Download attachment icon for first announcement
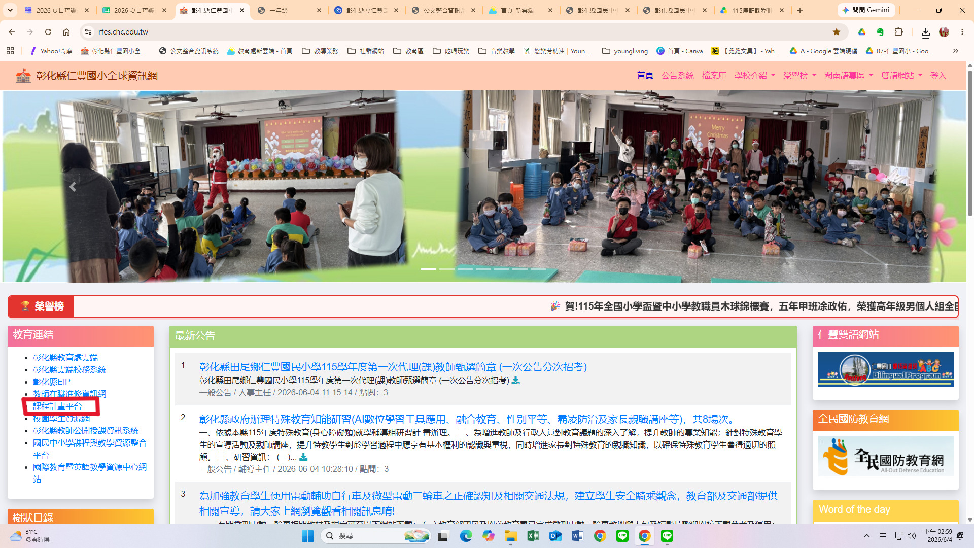 click(516, 381)
